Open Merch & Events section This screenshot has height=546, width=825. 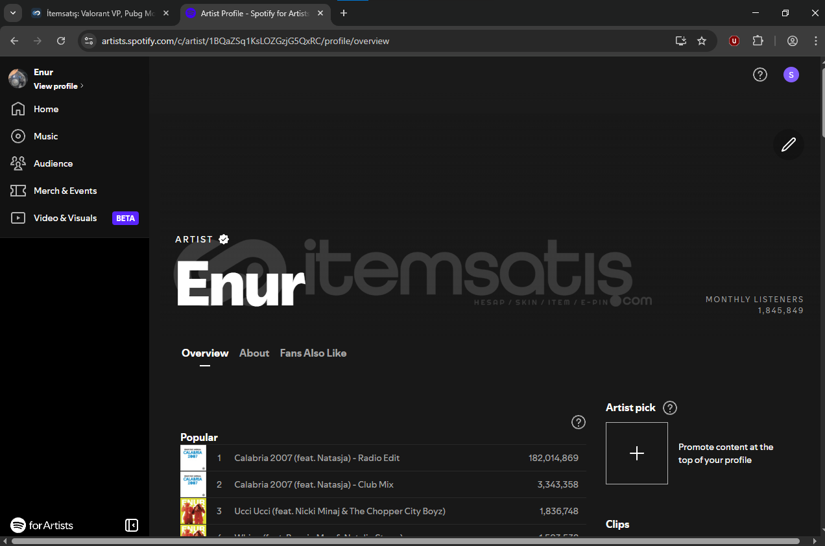(65, 191)
